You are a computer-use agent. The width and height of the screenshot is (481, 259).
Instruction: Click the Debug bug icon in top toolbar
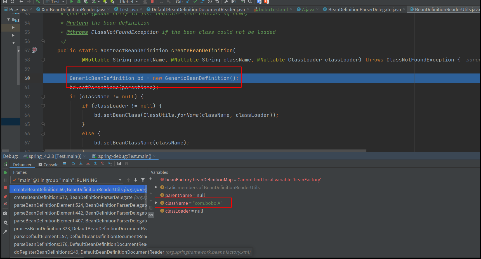click(79, 2)
